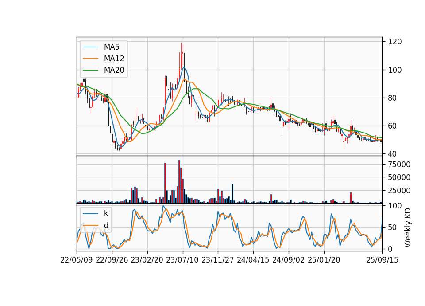This screenshot has height=306, width=425.
Task: Click the 22/09/26 date tick label
Action: pyautogui.click(x=112, y=260)
